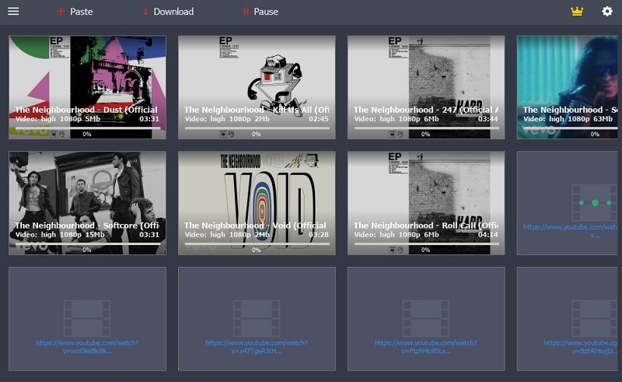Open settings gear icon
The height and width of the screenshot is (382, 622).
click(x=607, y=11)
